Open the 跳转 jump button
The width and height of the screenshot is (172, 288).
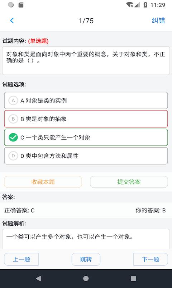86,259
